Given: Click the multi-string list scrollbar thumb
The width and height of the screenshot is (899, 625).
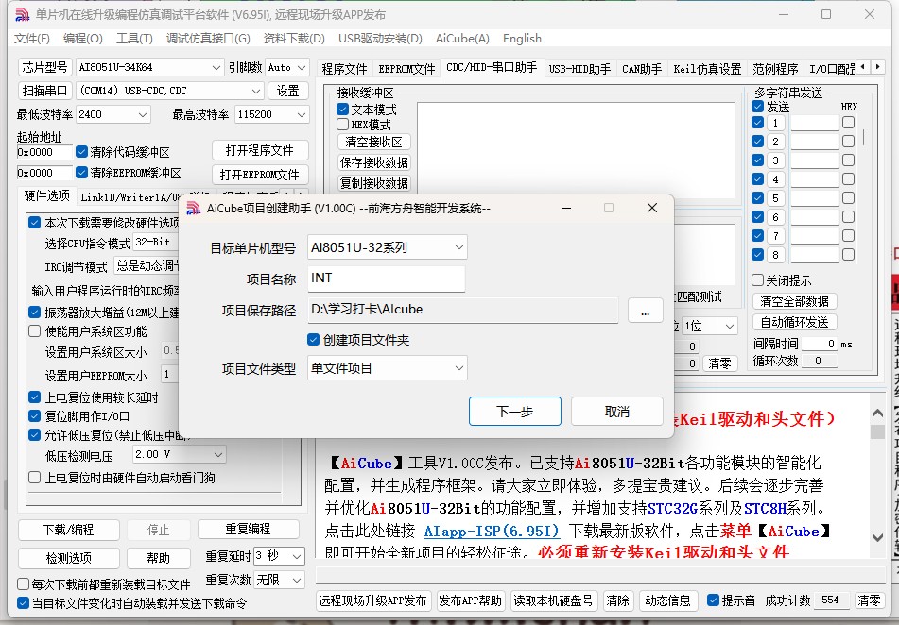Looking at the screenshot, I should coord(863,138).
